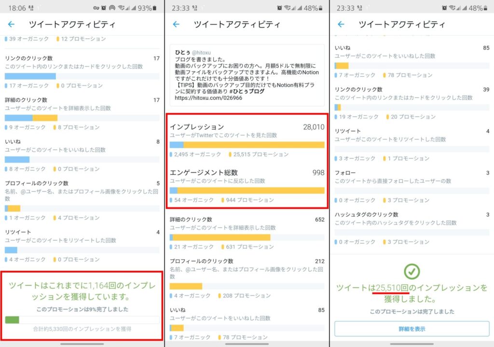Tap the back arrow in the middle screenshot
Viewport: 494px width, 347px height.
176,24
